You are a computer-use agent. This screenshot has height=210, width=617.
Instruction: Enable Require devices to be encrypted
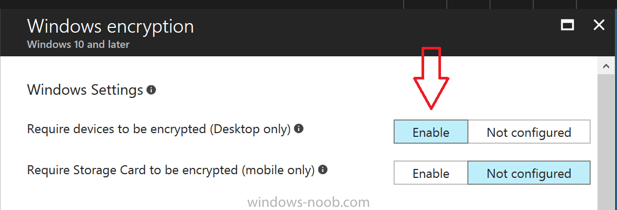pyautogui.click(x=431, y=132)
